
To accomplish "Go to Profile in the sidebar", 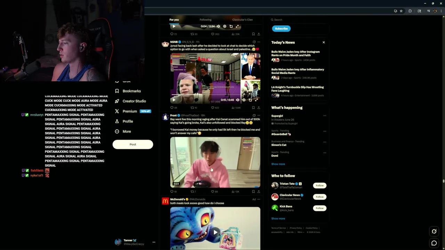I will click(124, 121).
